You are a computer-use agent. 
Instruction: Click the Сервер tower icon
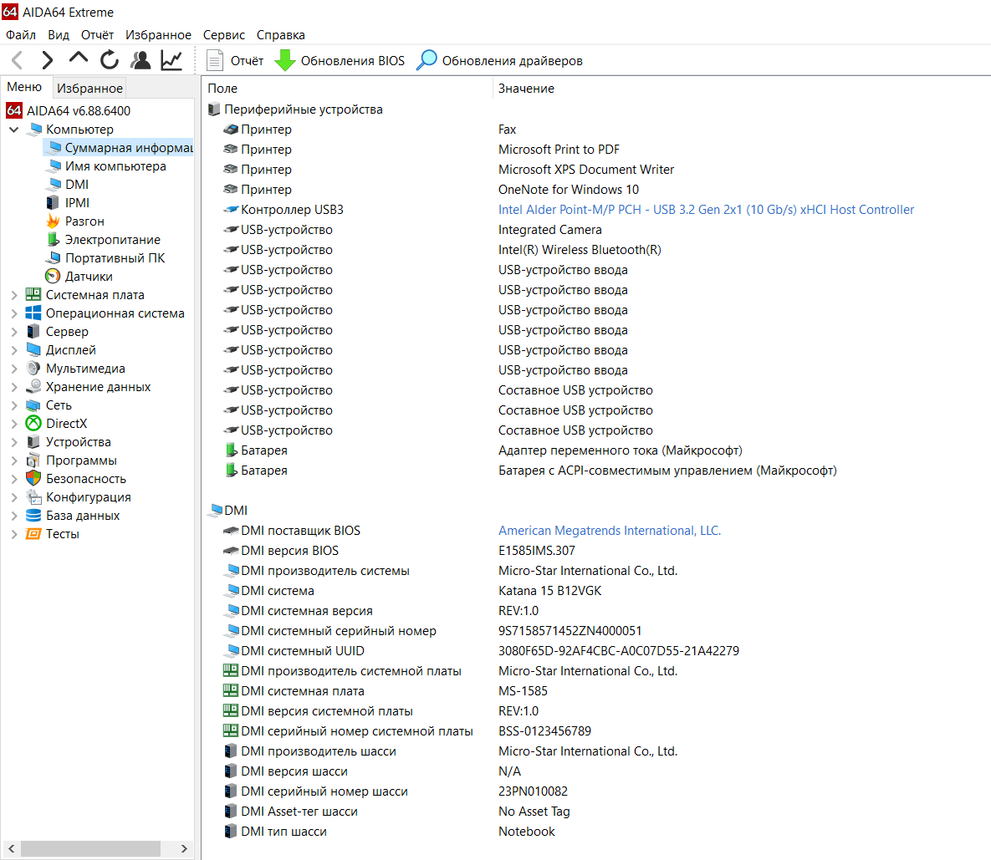(33, 332)
